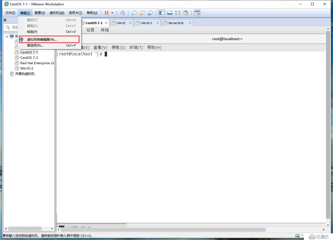Open the power options dropdown arrow
333x240 pixels.
coord(112,13)
